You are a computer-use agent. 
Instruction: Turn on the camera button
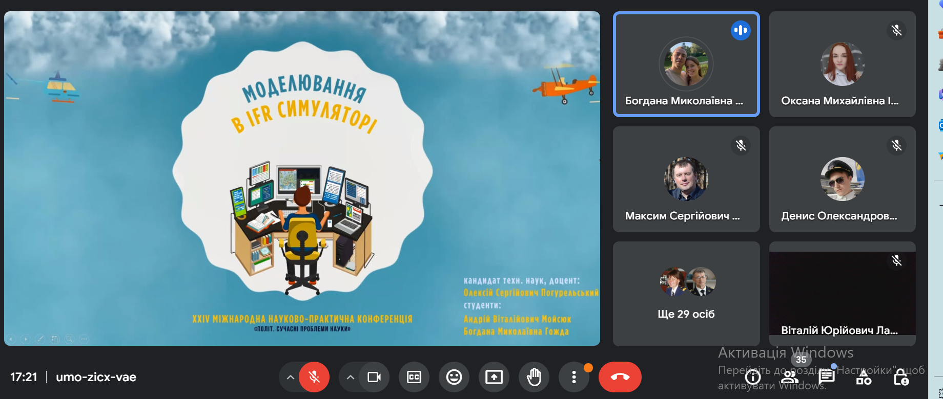pos(374,377)
